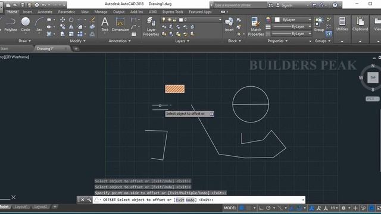Select the Stretch tool in Modify panel
The height and width of the screenshot is (214, 381).
click(x=63, y=34)
